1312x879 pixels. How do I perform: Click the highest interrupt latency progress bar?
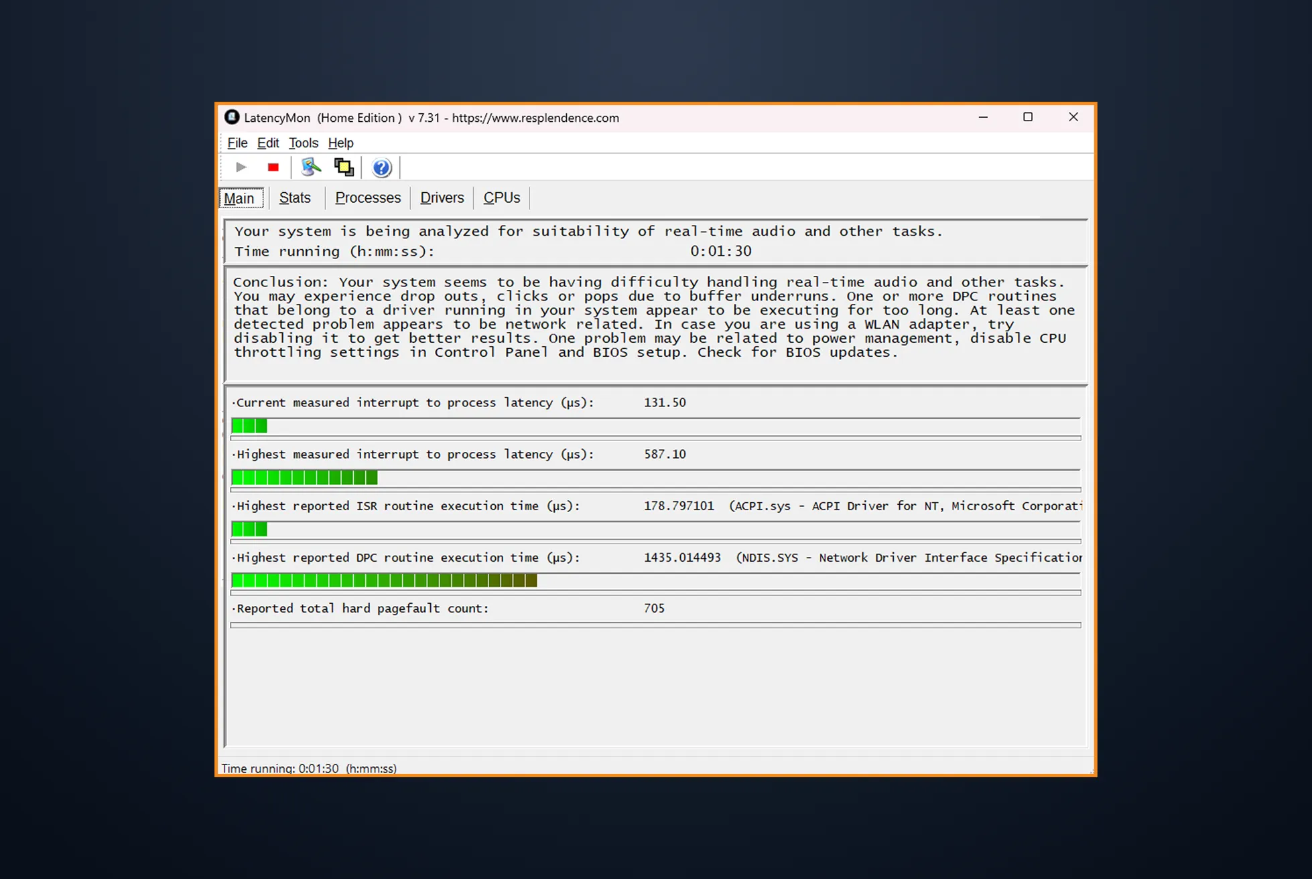click(x=655, y=477)
